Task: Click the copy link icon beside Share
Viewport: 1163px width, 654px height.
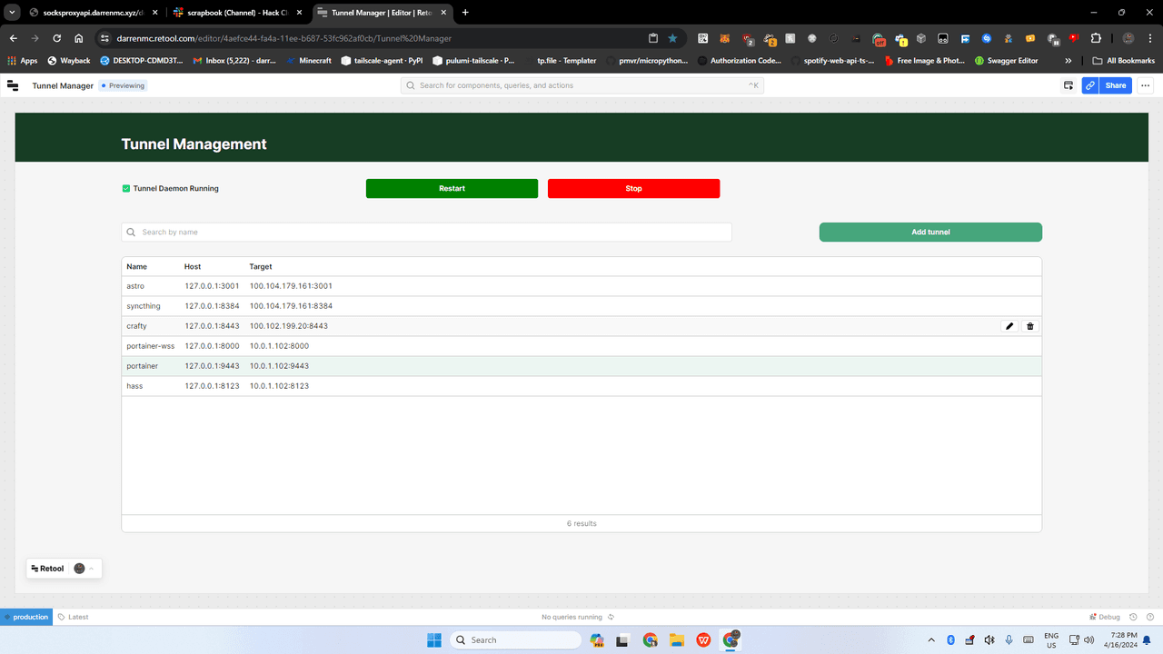Action: coord(1089,85)
